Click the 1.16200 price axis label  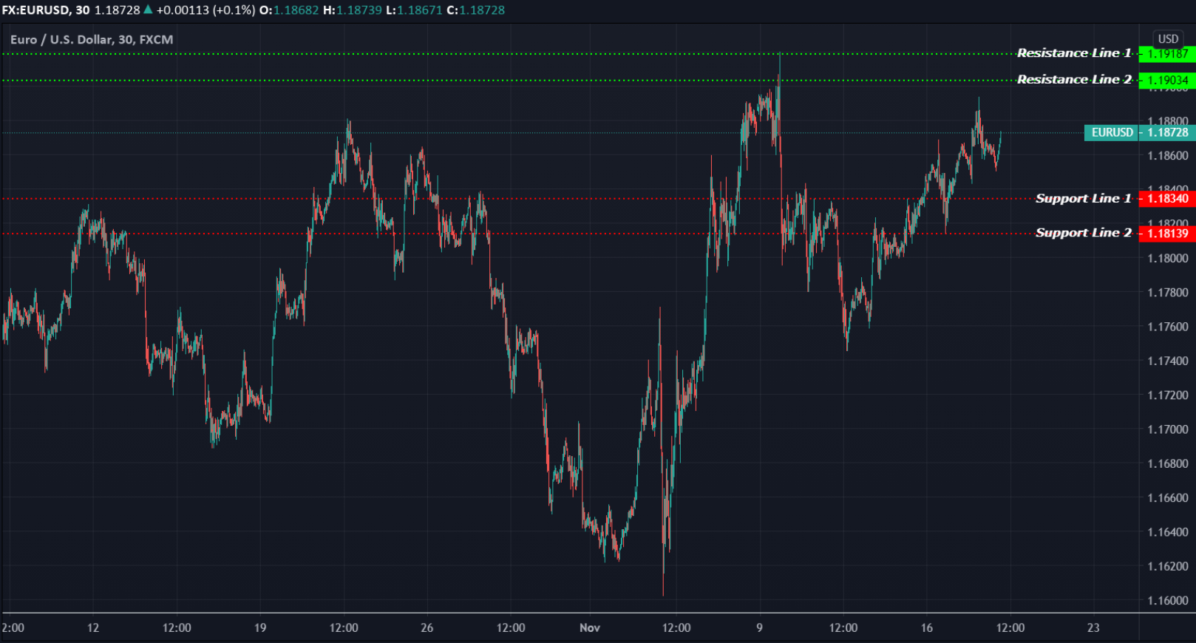(1168, 567)
